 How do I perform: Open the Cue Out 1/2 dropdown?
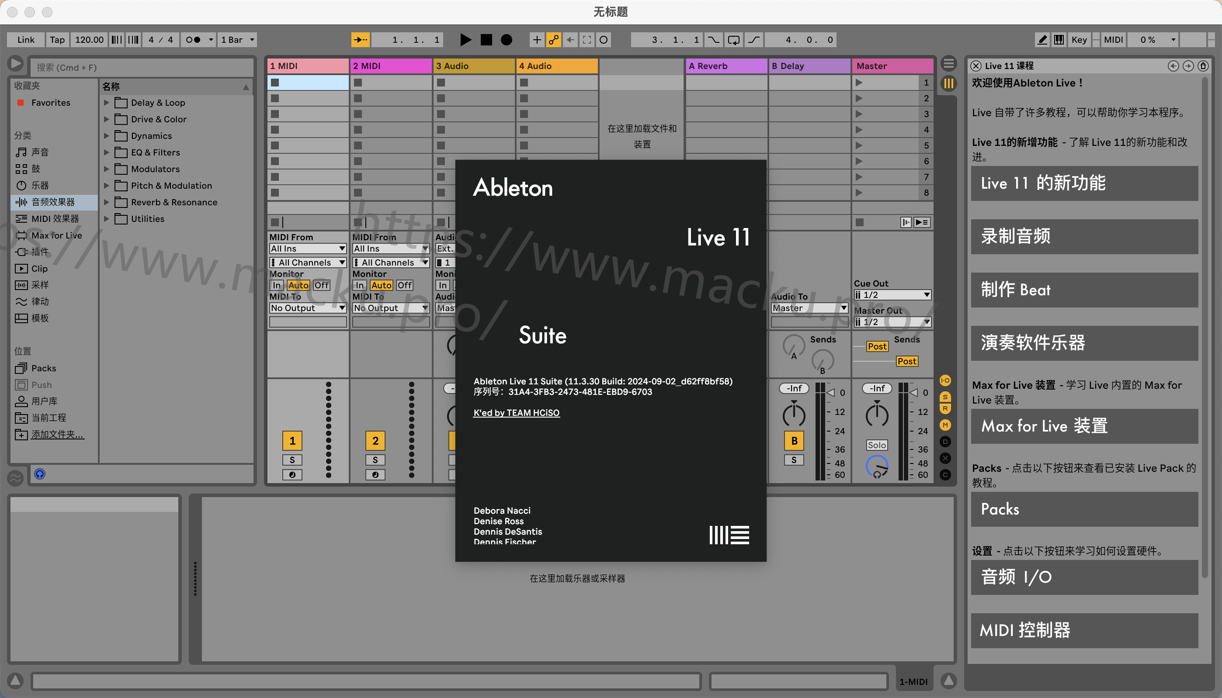[892, 295]
